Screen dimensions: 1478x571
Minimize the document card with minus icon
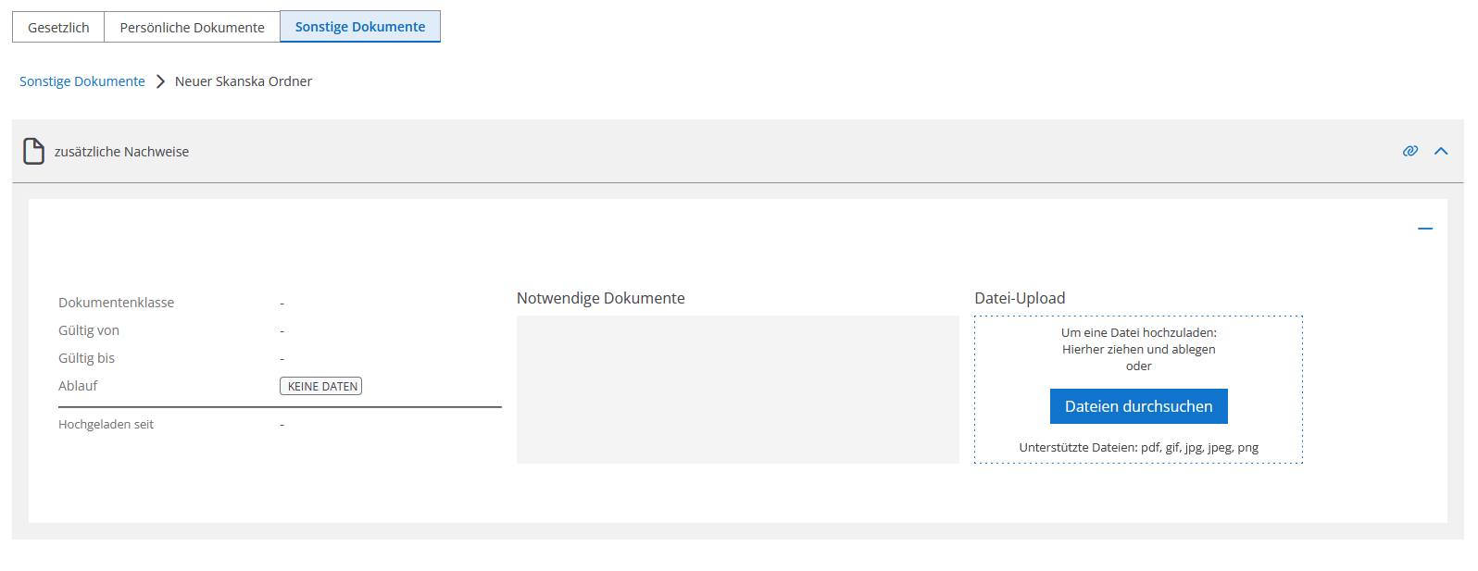pyautogui.click(x=1425, y=229)
